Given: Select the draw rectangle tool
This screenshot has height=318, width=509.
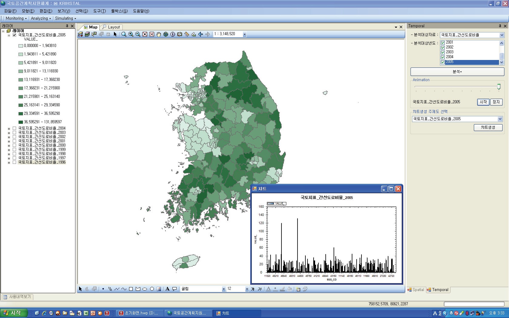Looking at the screenshot, I should point(131,289).
